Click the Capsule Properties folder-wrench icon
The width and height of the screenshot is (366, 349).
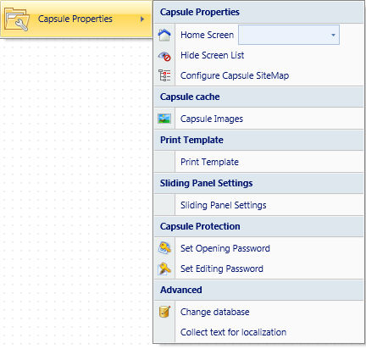click(17, 19)
